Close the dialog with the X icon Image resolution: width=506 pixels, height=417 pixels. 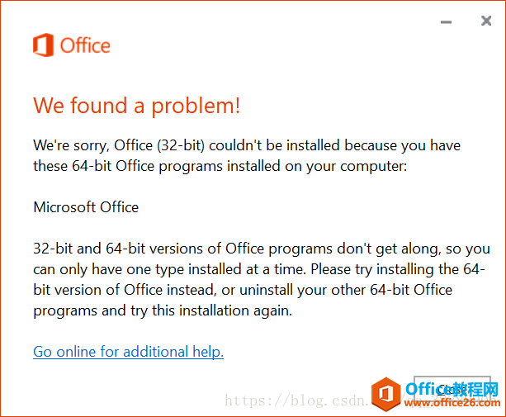click(x=486, y=21)
